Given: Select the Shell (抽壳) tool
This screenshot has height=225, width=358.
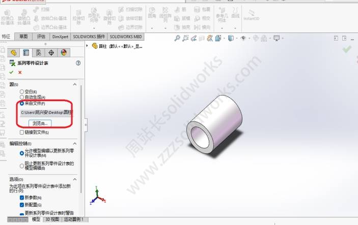Looking at the screenshot, I should coord(182,27).
